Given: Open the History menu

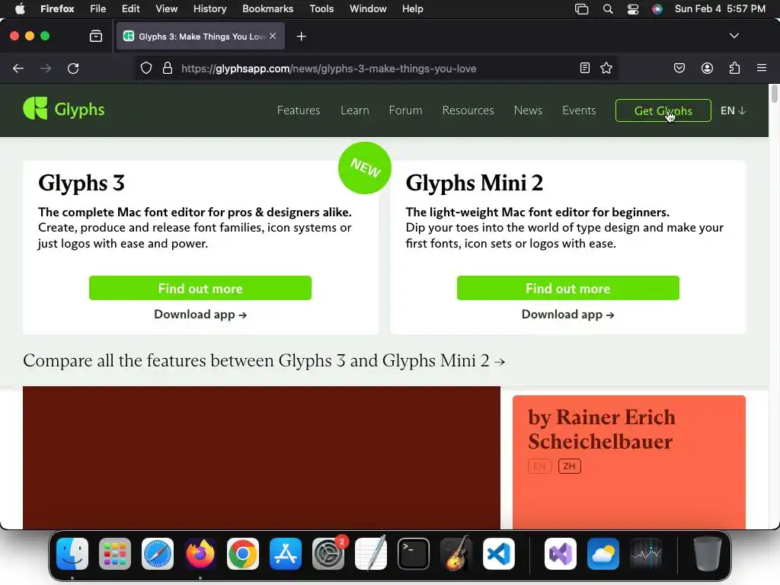Looking at the screenshot, I should [x=209, y=9].
